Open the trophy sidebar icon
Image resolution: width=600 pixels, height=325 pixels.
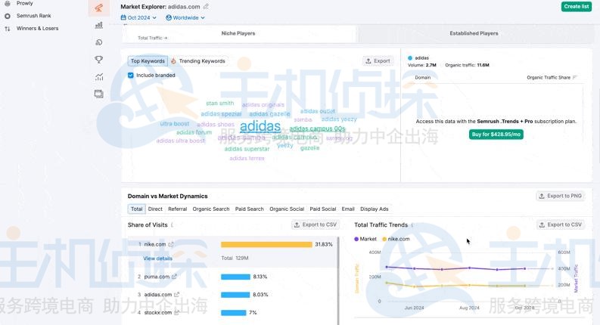(x=98, y=59)
